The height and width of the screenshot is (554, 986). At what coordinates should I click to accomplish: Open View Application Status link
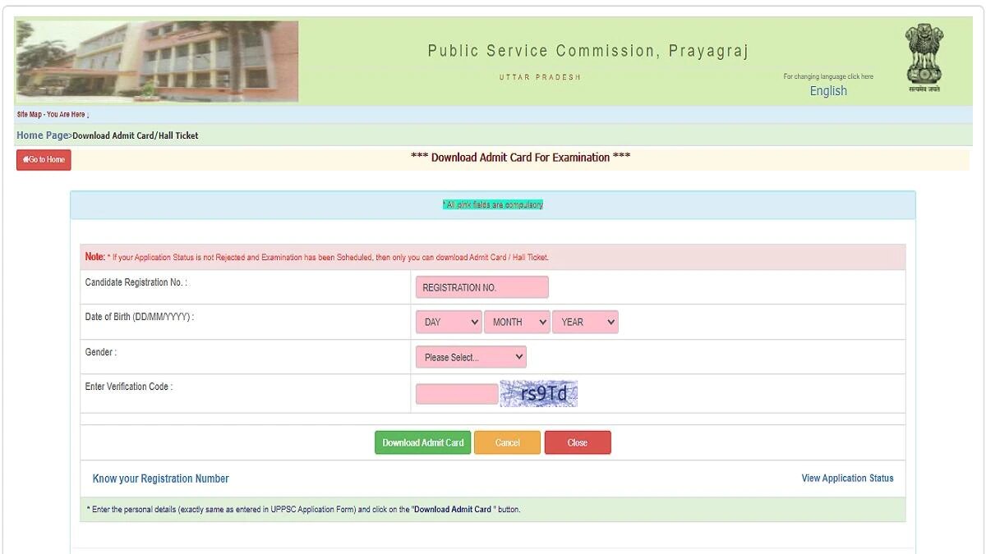pyautogui.click(x=847, y=478)
